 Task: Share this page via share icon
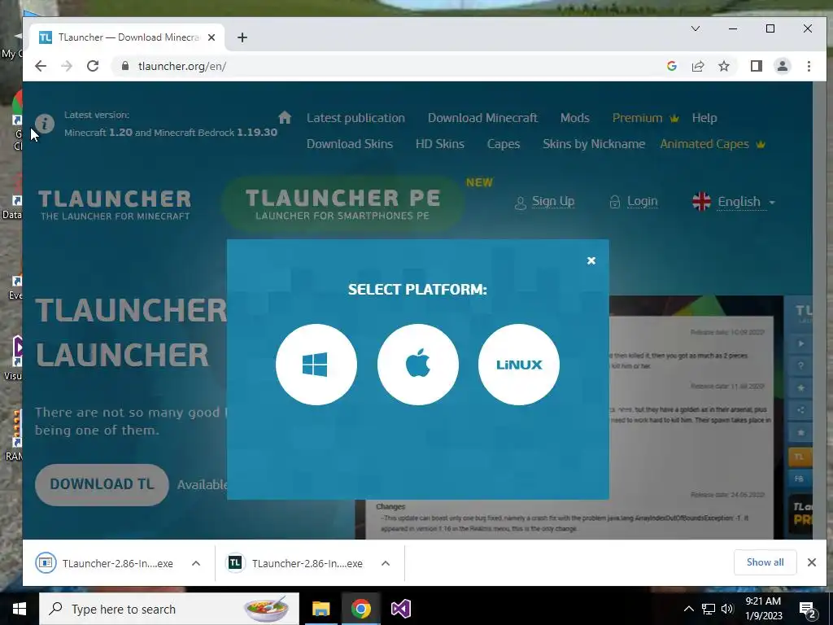click(697, 66)
